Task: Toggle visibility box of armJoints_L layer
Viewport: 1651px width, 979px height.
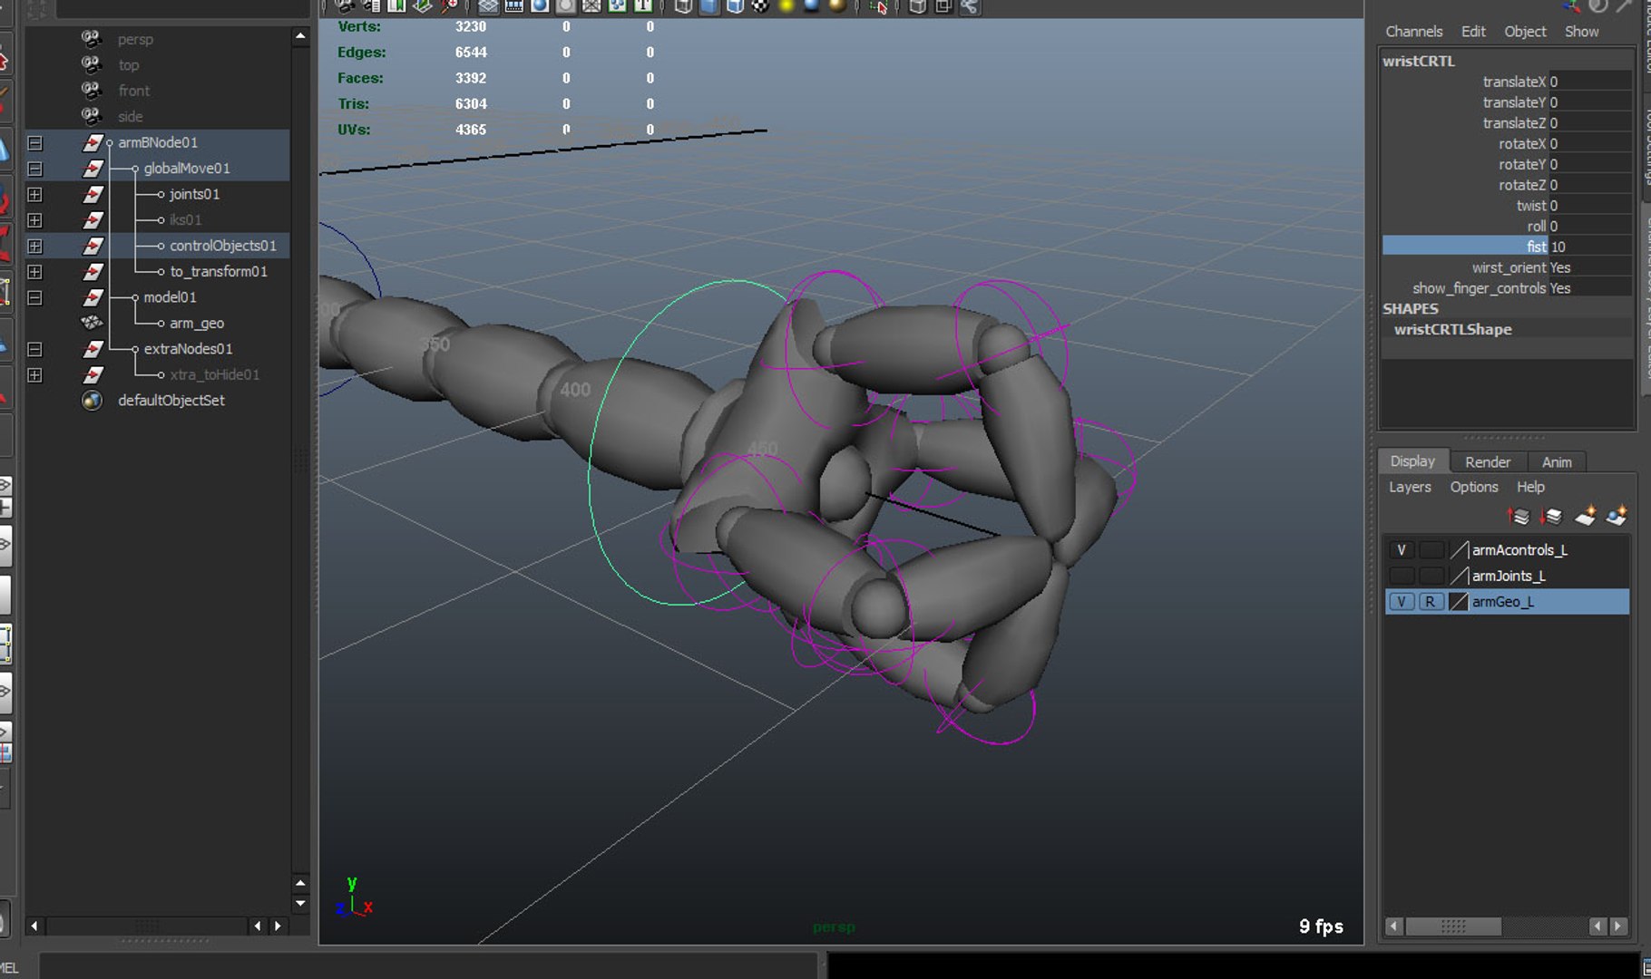Action: [1402, 576]
